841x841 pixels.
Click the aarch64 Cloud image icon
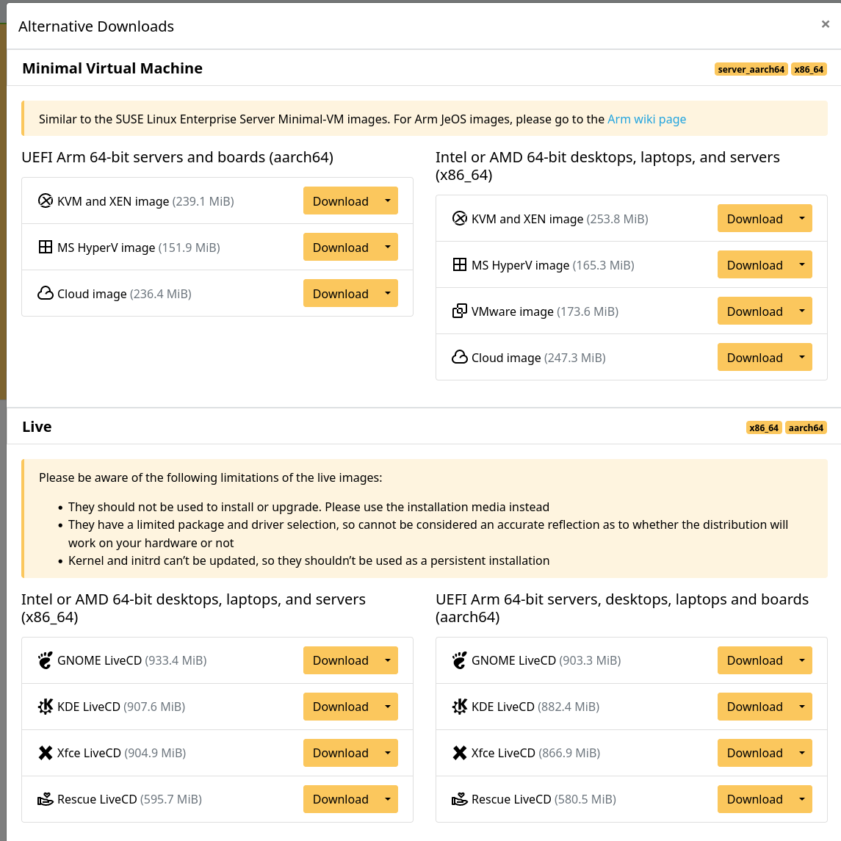pos(46,294)
